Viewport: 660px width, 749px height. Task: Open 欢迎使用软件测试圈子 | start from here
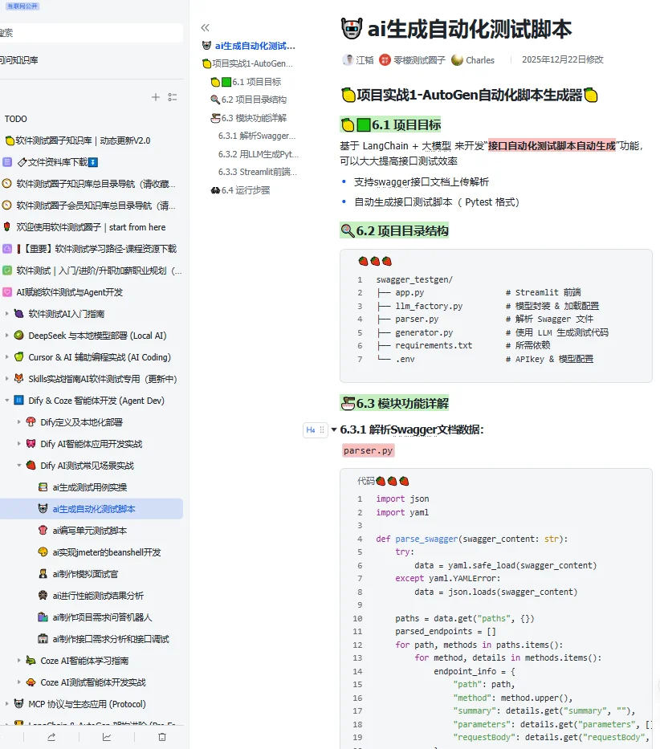(x=91, y=227)
